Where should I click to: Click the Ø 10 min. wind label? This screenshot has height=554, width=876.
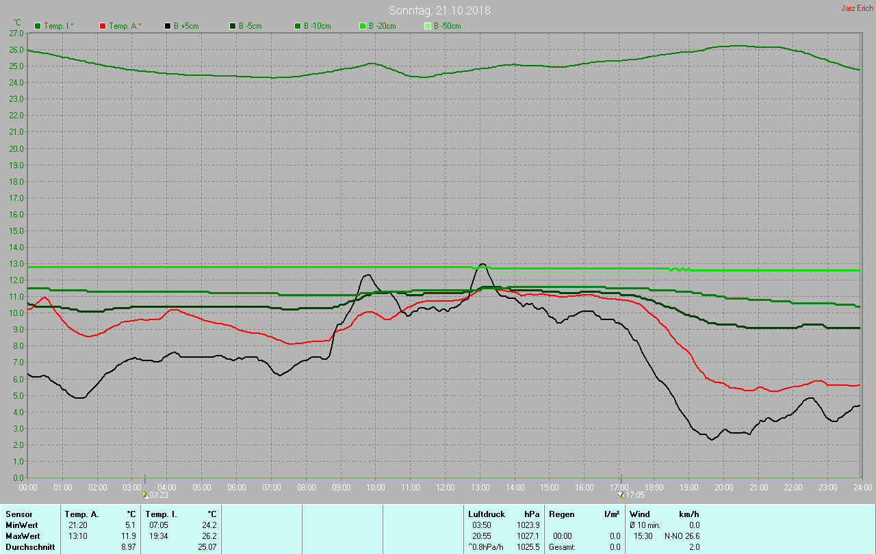click(645, 525)
